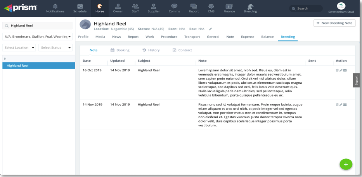
Task: Expand the horse type filter dropdown
Action: 37,37
